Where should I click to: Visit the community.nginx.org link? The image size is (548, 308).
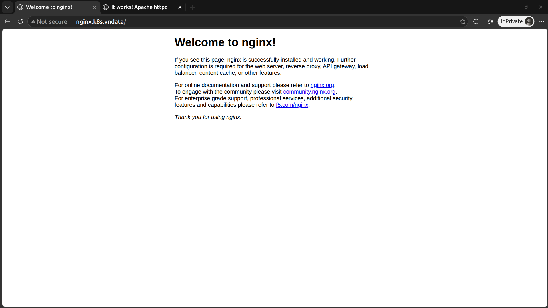click(309, 92)
